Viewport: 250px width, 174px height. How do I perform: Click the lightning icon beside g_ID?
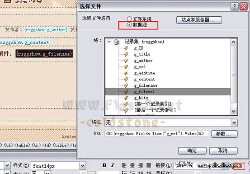[x=126, y=48]
